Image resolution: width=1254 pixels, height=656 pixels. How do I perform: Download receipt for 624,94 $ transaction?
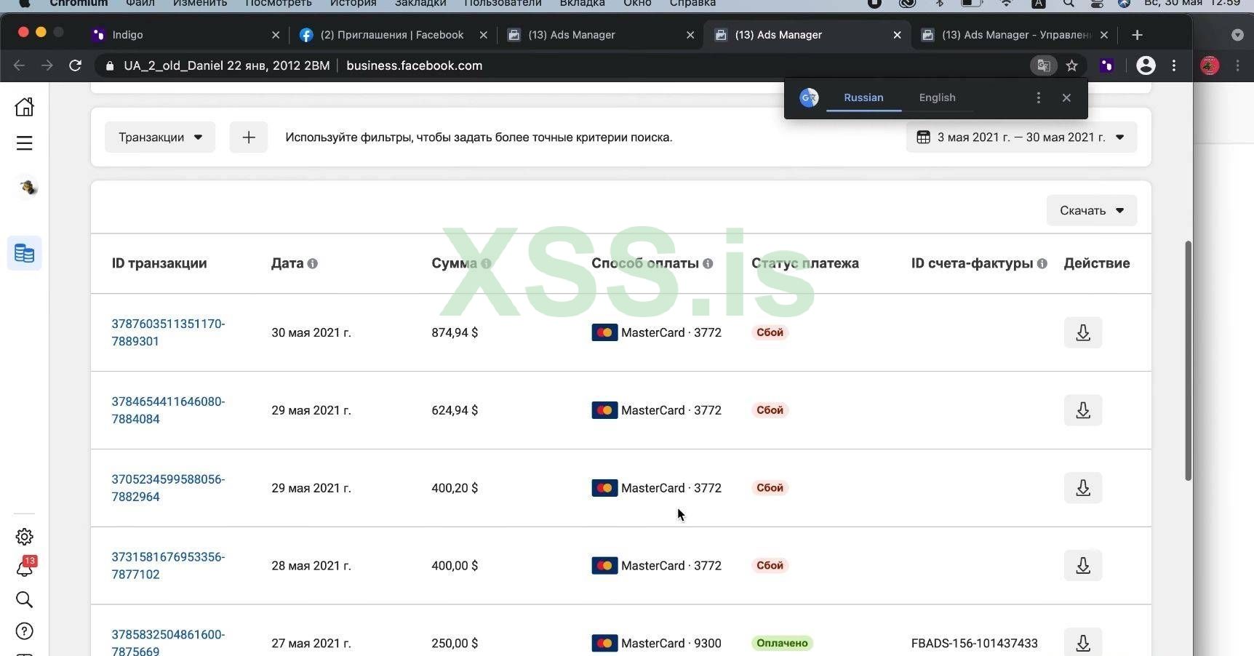pos(1083,410)
